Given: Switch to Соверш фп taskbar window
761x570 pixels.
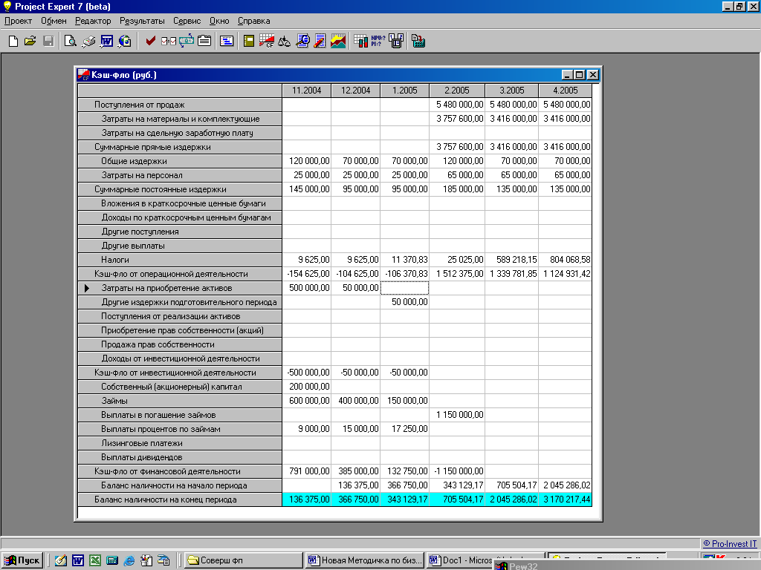Looking at the screenshot, I should [243, 560].
